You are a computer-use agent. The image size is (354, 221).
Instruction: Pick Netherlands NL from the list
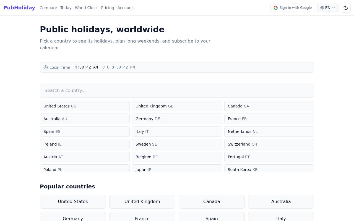(269, 131)
